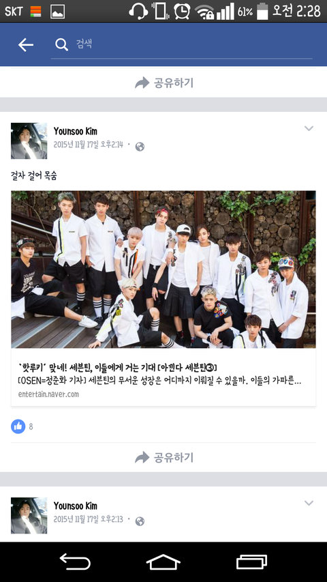Viewport: 327px width, 582px height.
Task: Tap the search magnifier icon
Action: pyautogui.click(x=61, y=45)
